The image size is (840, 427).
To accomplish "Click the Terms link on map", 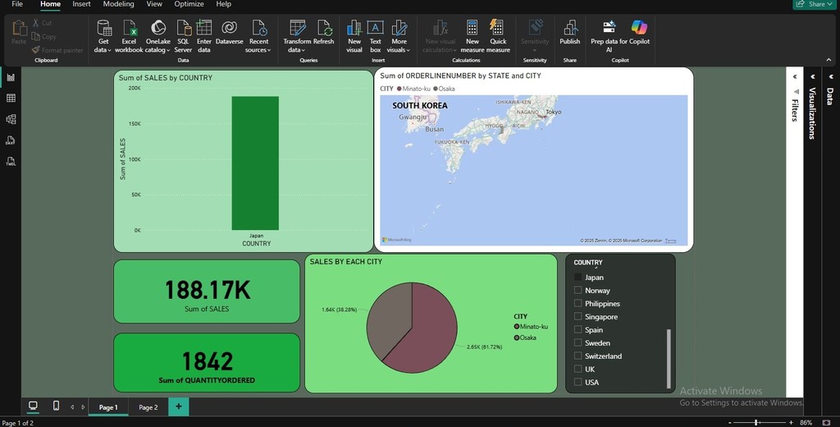I will tap(670, 241).
